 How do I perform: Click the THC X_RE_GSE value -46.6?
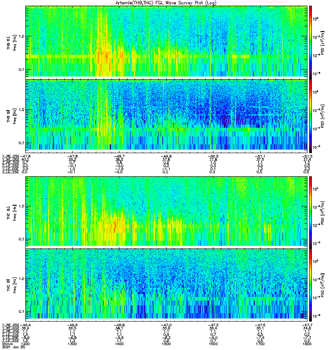click(72, 325)
